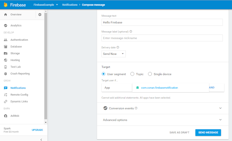This screenshot has width=232, height=141.
Task: Open Analytics in the sidebar
Action: tap(16, 25)
